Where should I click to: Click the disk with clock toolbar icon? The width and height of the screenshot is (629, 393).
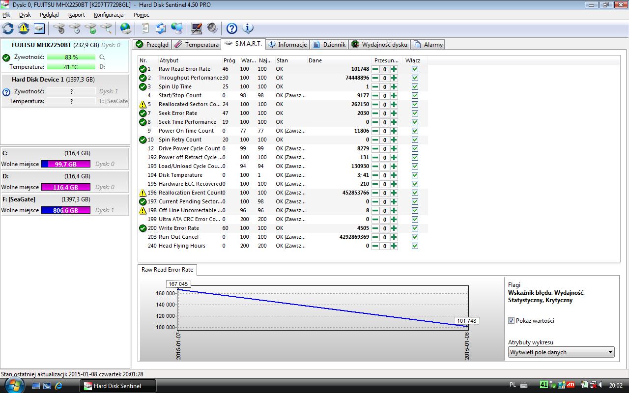tap(75, 28)
